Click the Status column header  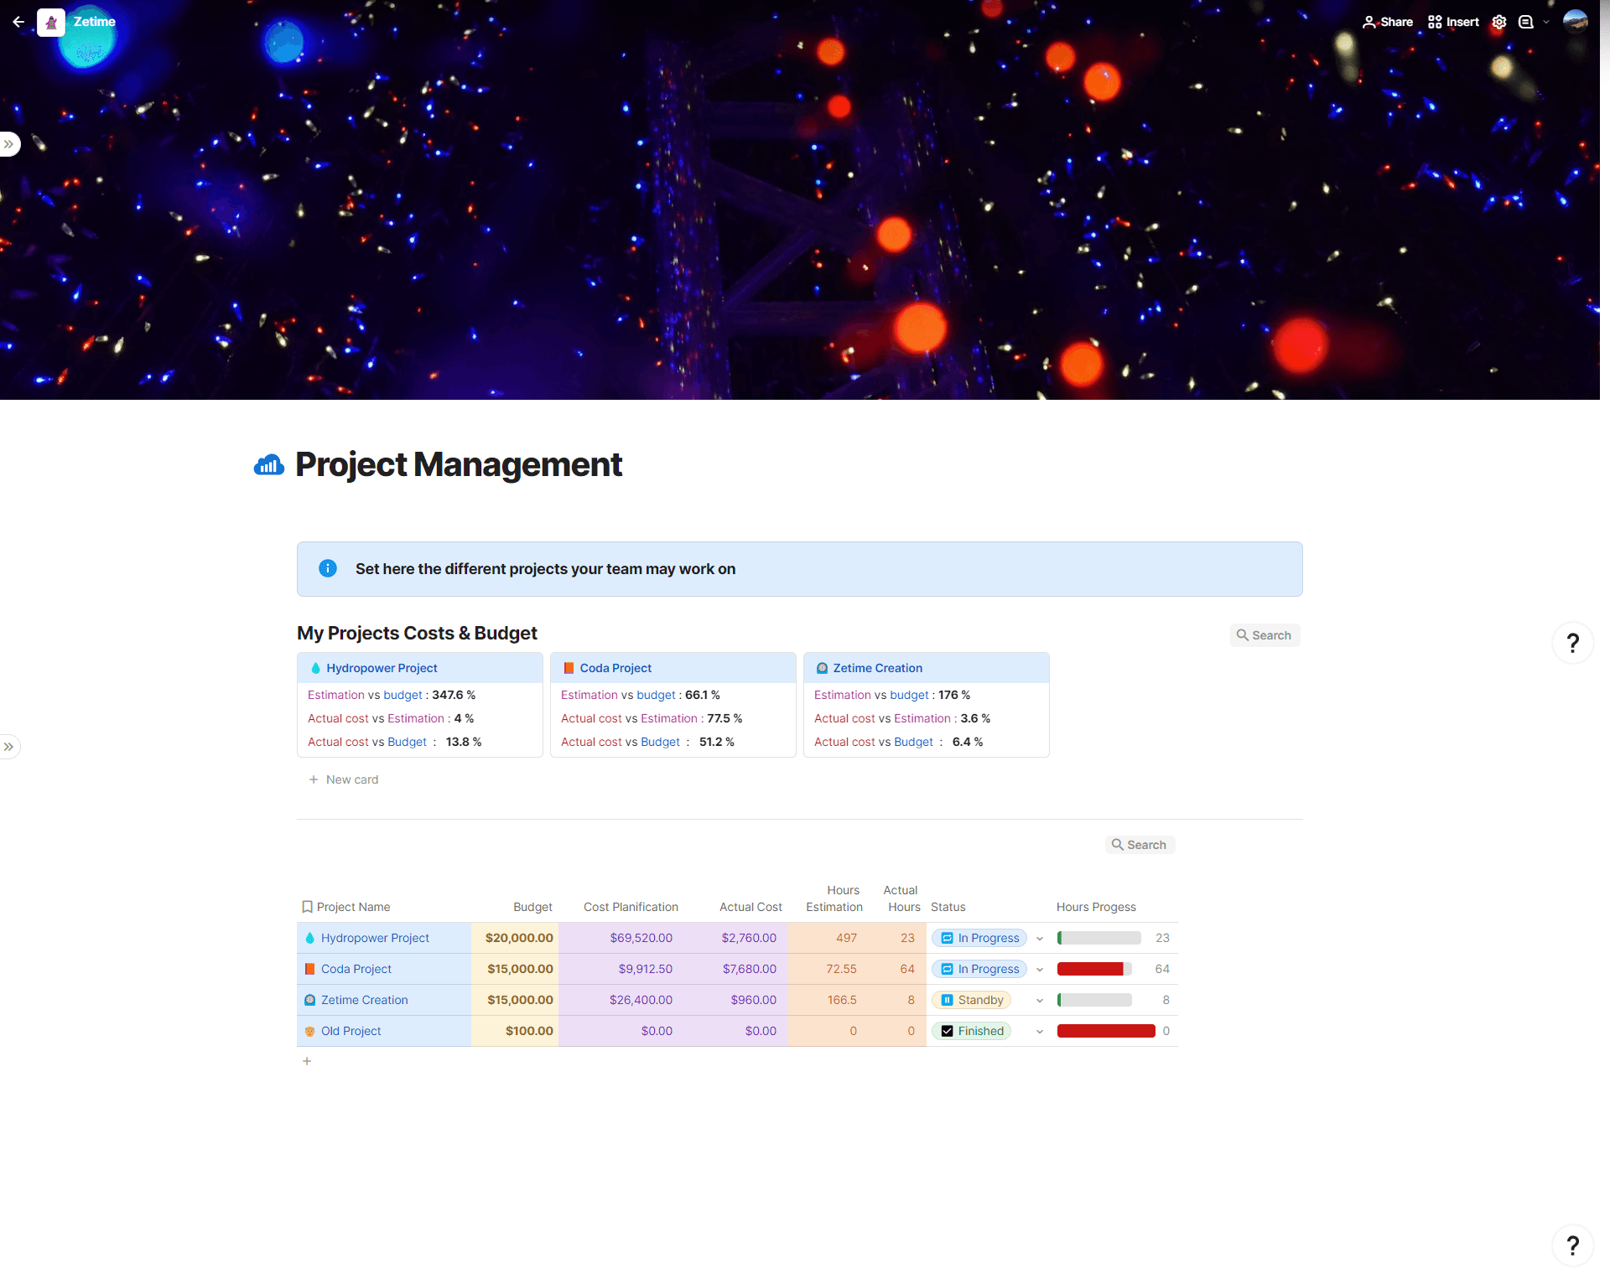[x=948, y=907]
